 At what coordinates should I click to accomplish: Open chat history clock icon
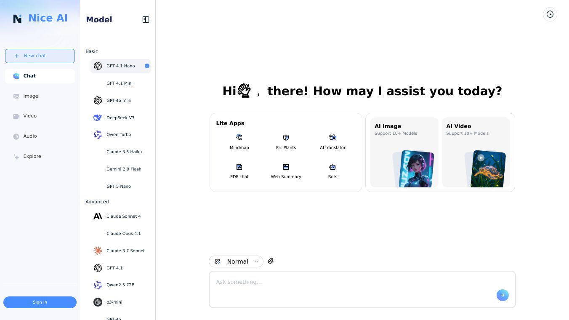tap(550, 14)
